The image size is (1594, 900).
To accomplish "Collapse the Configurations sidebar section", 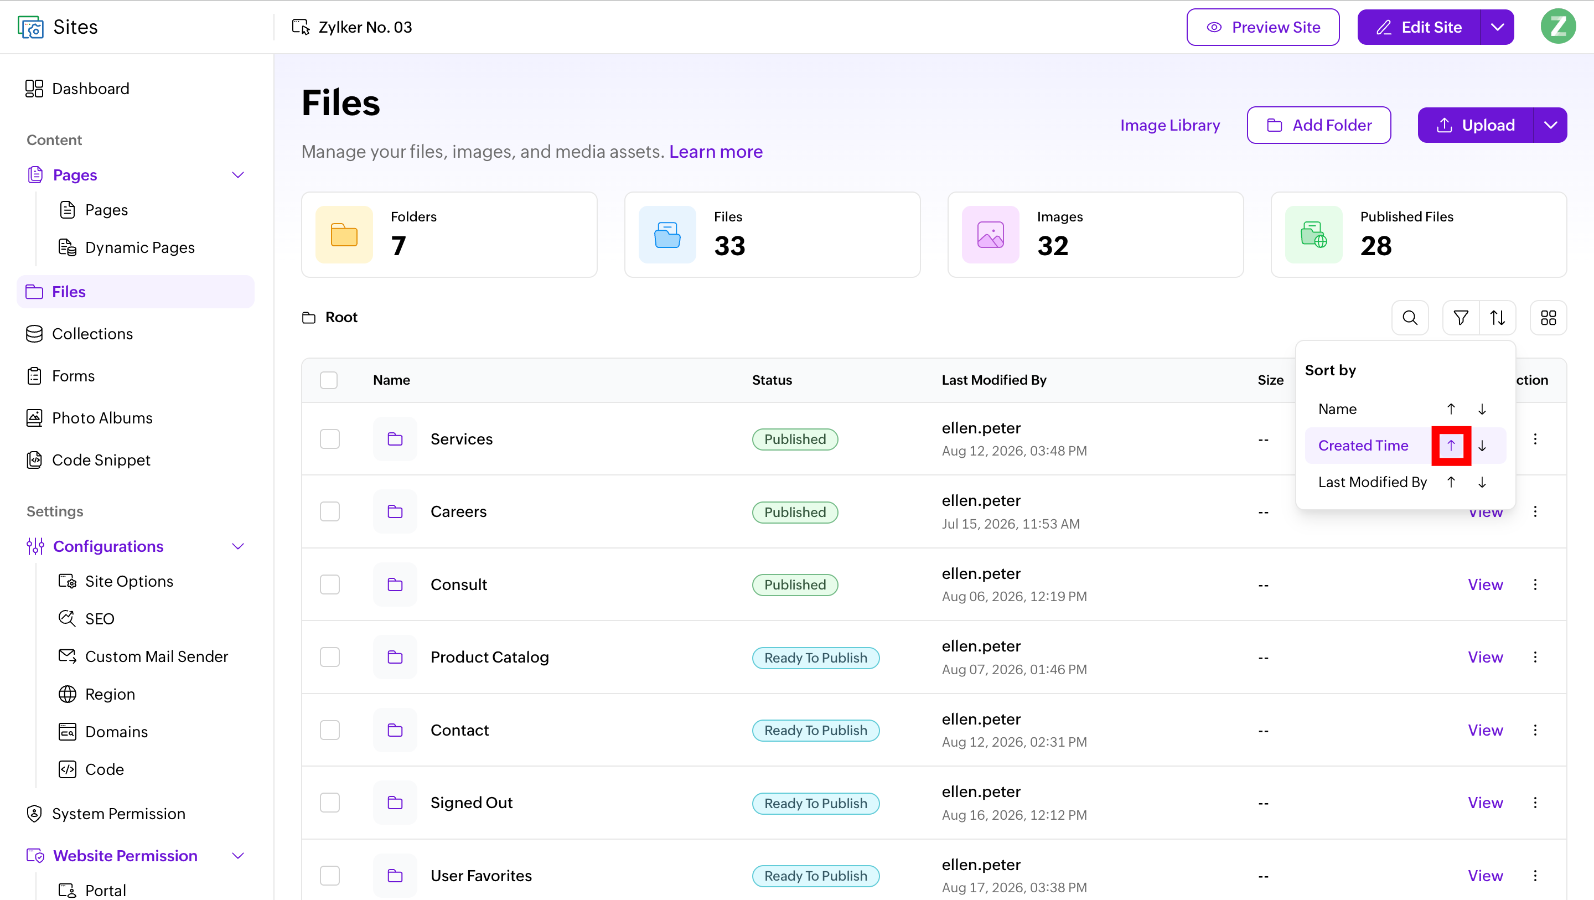I will coord(237,546).
